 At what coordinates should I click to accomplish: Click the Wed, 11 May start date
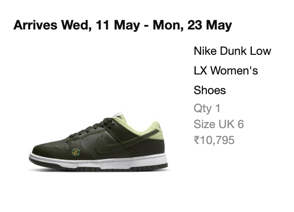(100, 25)
